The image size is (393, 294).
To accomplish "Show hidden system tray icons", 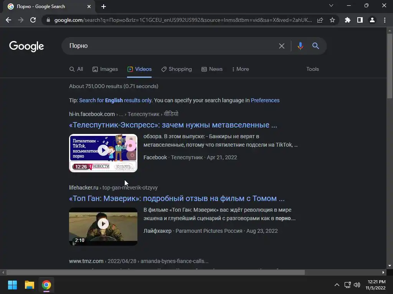I will tap(337, 285).
